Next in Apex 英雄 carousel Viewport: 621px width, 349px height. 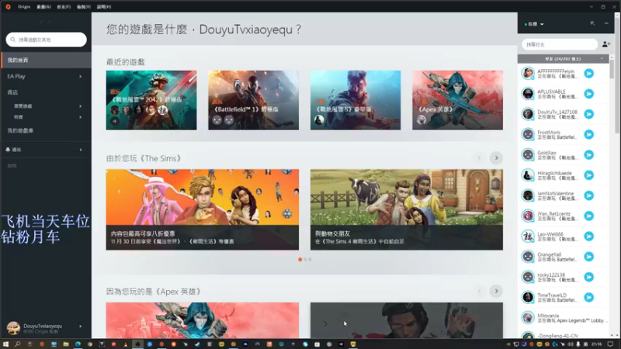pos(496,292)
